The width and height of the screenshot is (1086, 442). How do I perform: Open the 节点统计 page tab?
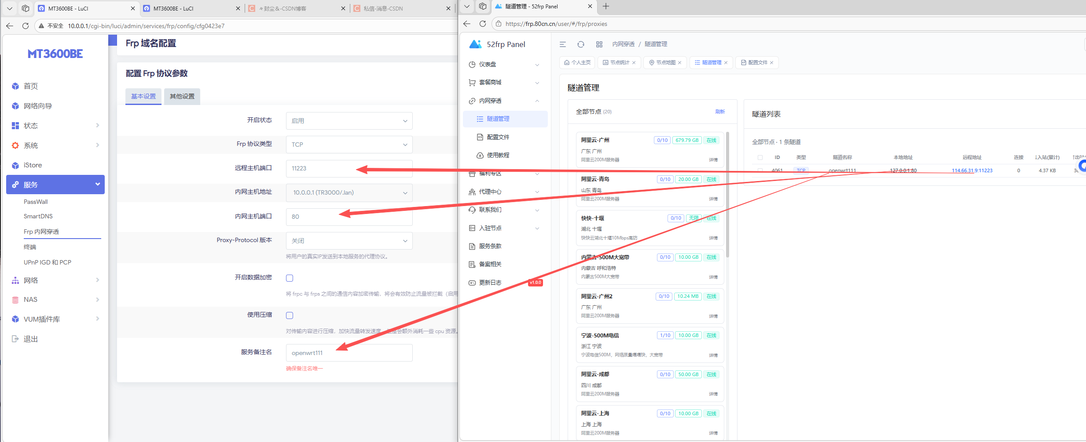click(620, 62)
